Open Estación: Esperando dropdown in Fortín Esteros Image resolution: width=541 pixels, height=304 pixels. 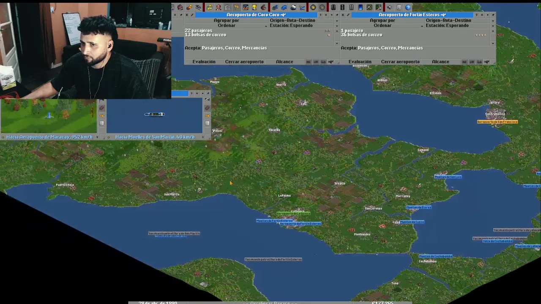point(460,25)
